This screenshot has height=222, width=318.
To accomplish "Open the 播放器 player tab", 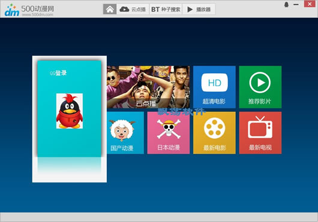I will click(x=199, y=10).
